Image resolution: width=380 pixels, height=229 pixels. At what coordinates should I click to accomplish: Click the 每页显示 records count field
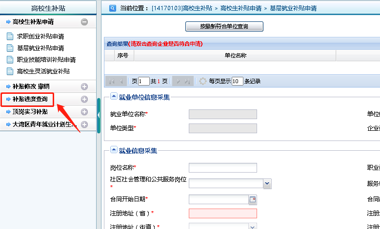click(237, 81)
